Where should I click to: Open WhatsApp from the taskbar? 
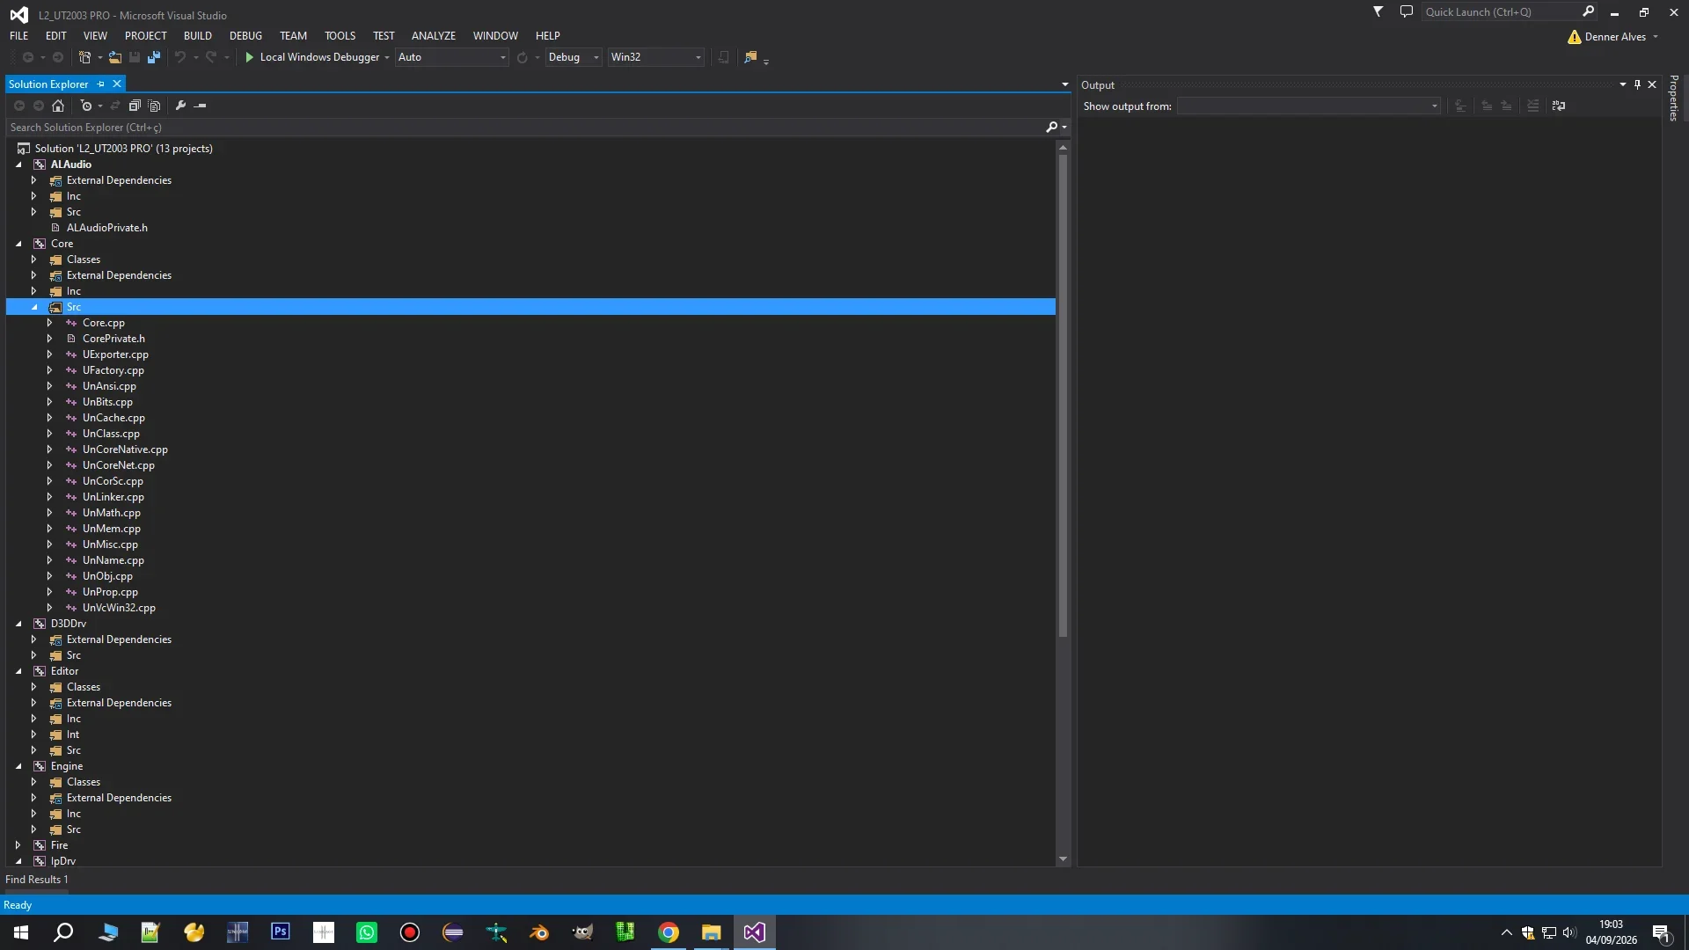click(367, 932)
